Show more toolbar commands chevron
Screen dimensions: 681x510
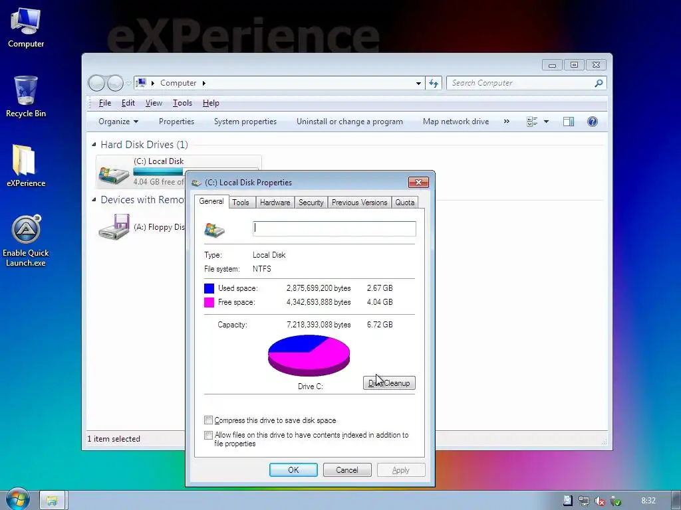tap(506, 122)
